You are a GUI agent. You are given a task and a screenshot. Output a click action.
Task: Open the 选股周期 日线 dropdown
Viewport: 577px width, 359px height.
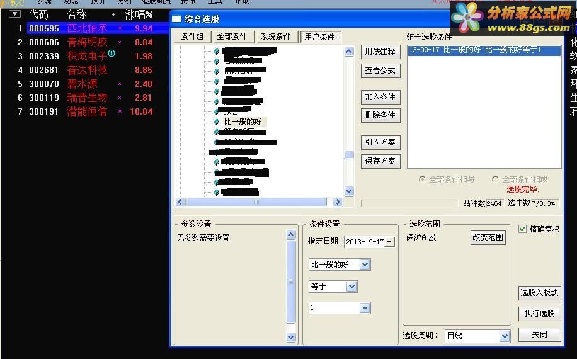[x=505, y=336]
